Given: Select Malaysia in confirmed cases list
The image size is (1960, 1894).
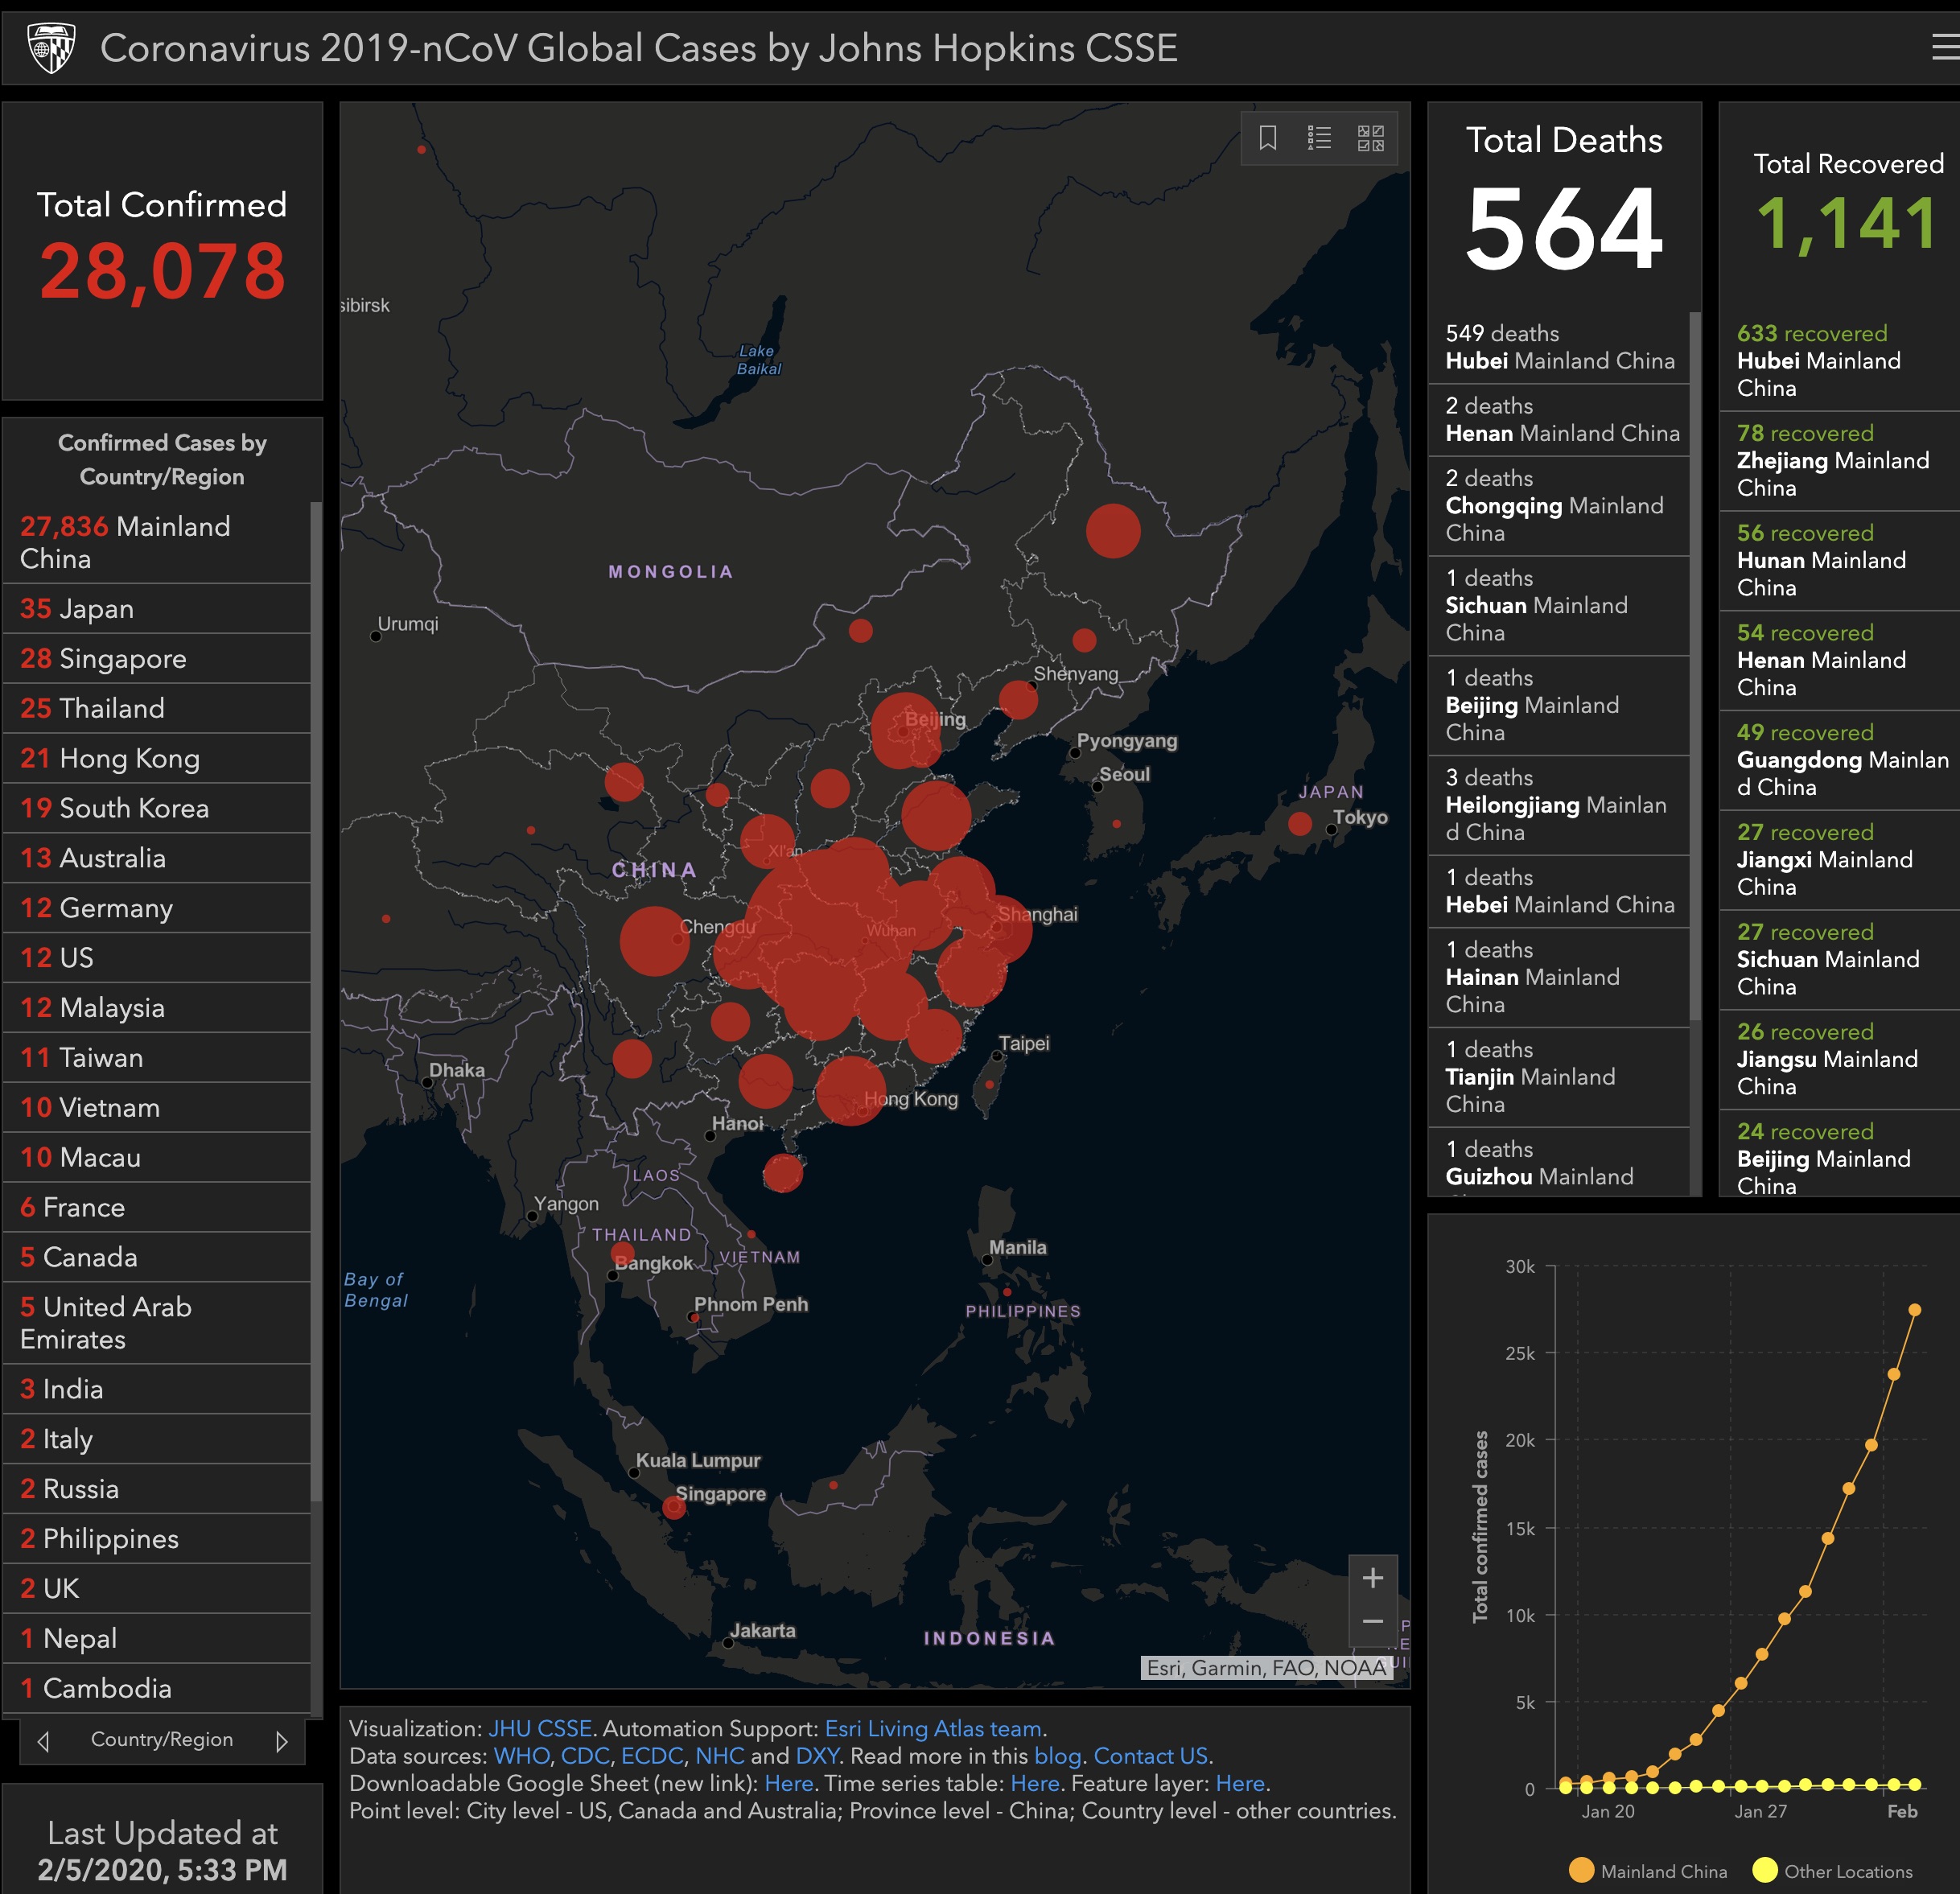Looking at the screenshot, I should (157, 1008).
